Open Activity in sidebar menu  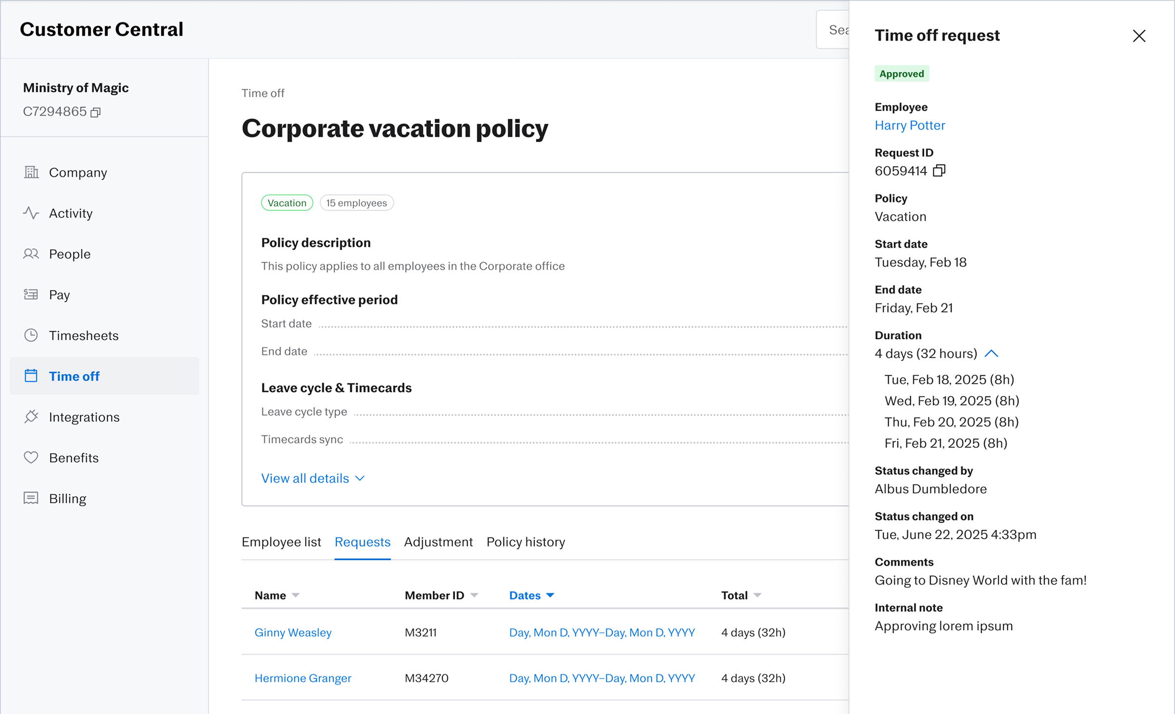pos(104,213)
